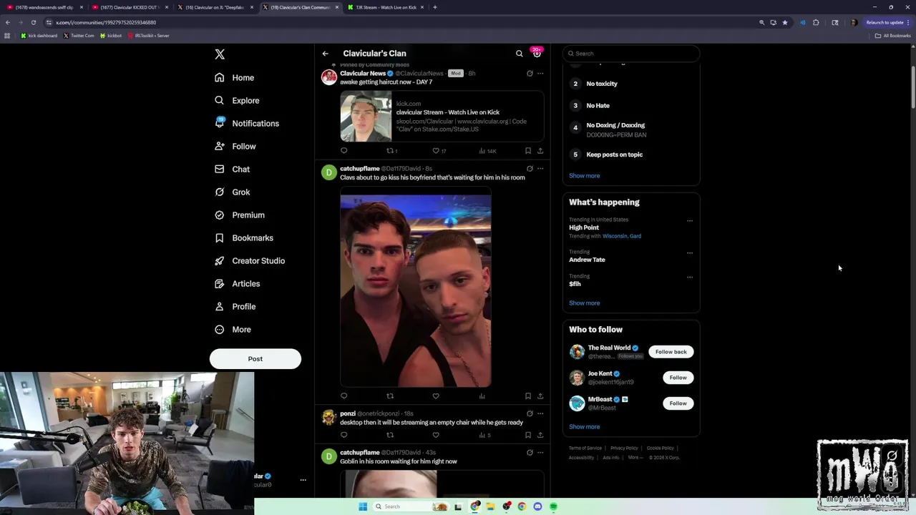Open Clavicular News profile avatar
Image resolution: width=916 pixels, height=515 pixels.
click(329, 77)
